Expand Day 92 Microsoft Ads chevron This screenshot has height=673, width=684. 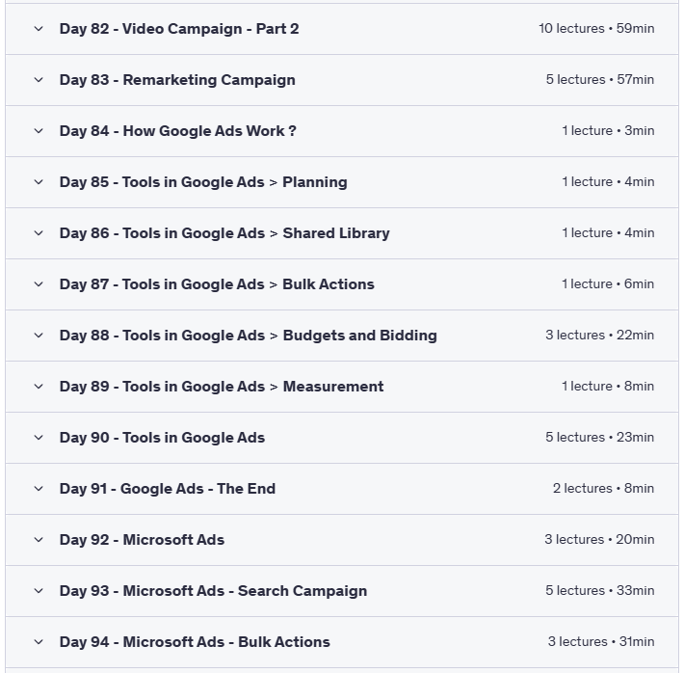click(x=39, y=540)
